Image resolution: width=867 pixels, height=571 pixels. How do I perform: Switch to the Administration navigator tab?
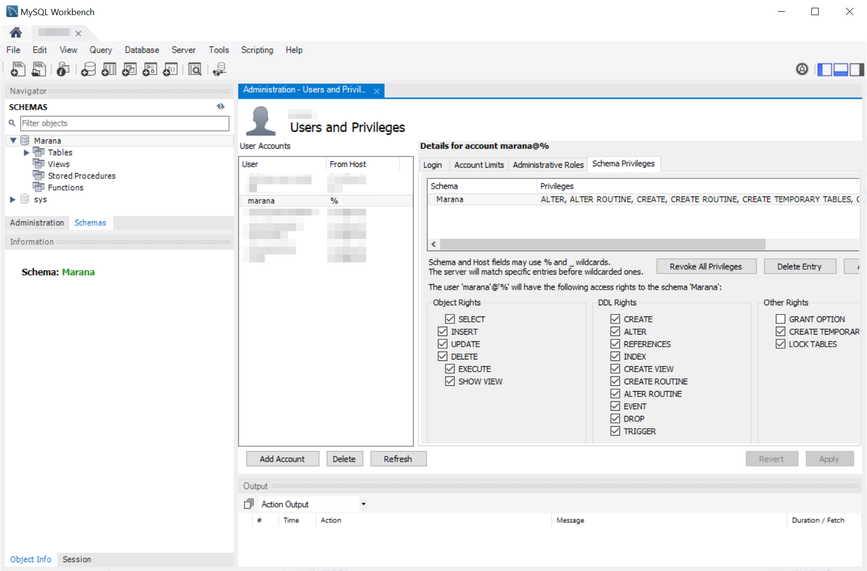pos(37,222)
